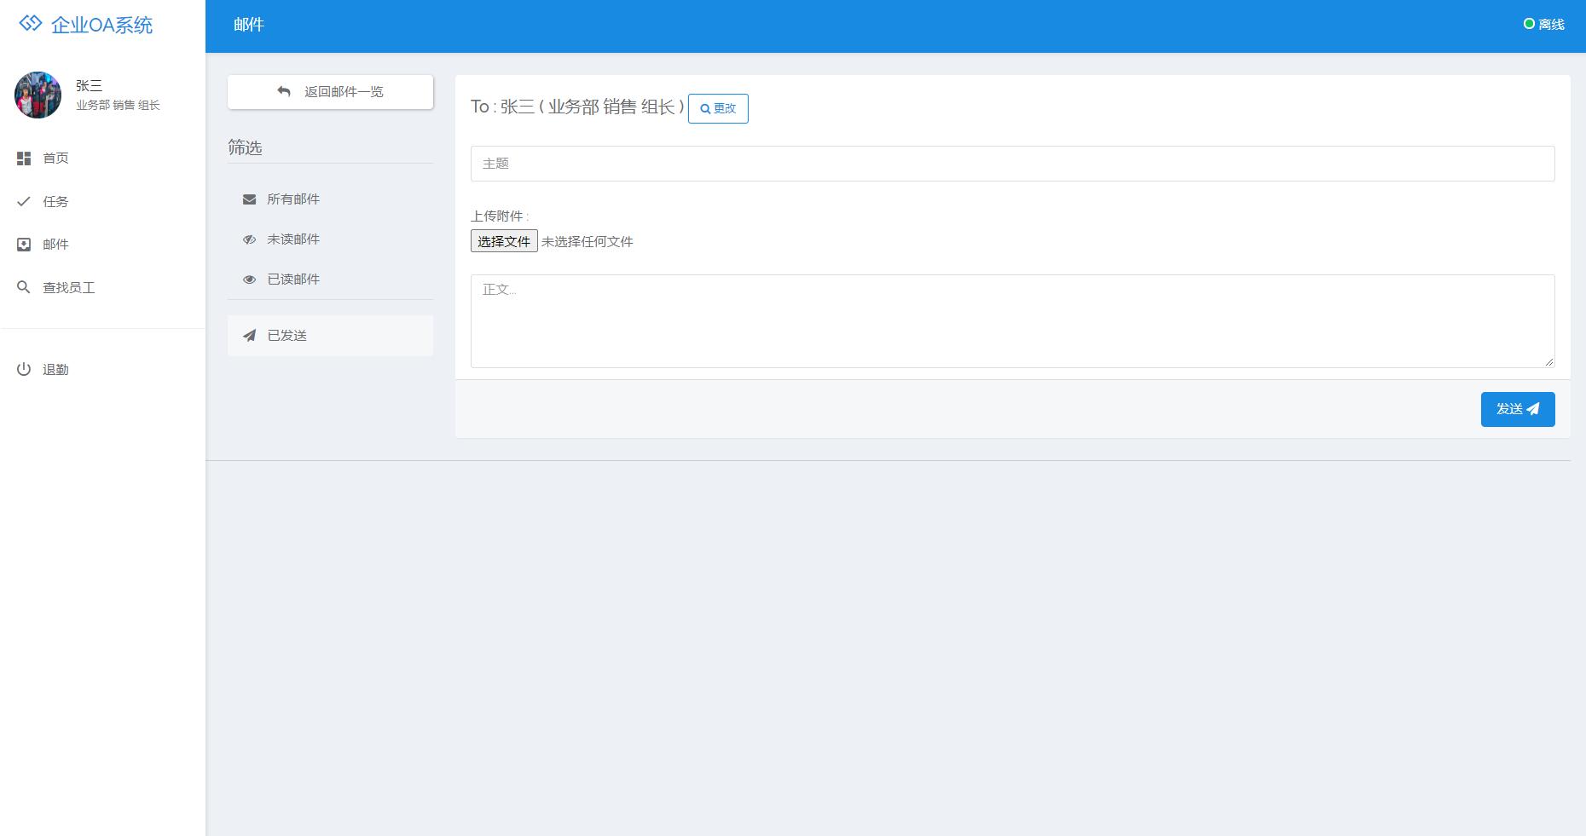Click the 筛选 section heading
Image resolution: width=1586 pixels, height=836 pixels.
[x=245, y=147]
